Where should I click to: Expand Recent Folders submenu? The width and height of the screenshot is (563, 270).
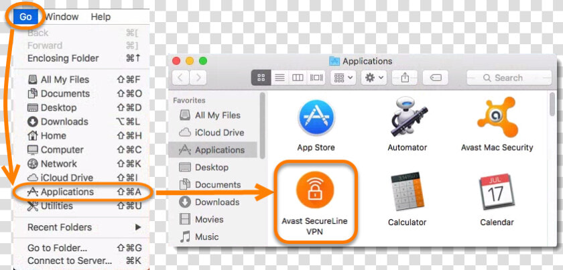pyautogui.click(x=81, y=227)
